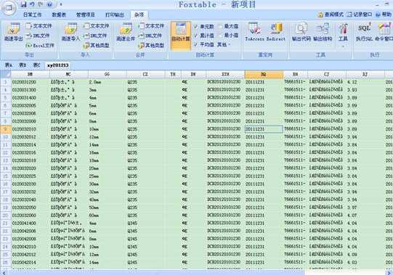Click the 执行SQL icon
Viewport: 393px width, 275px height.
tap(364, 32)
